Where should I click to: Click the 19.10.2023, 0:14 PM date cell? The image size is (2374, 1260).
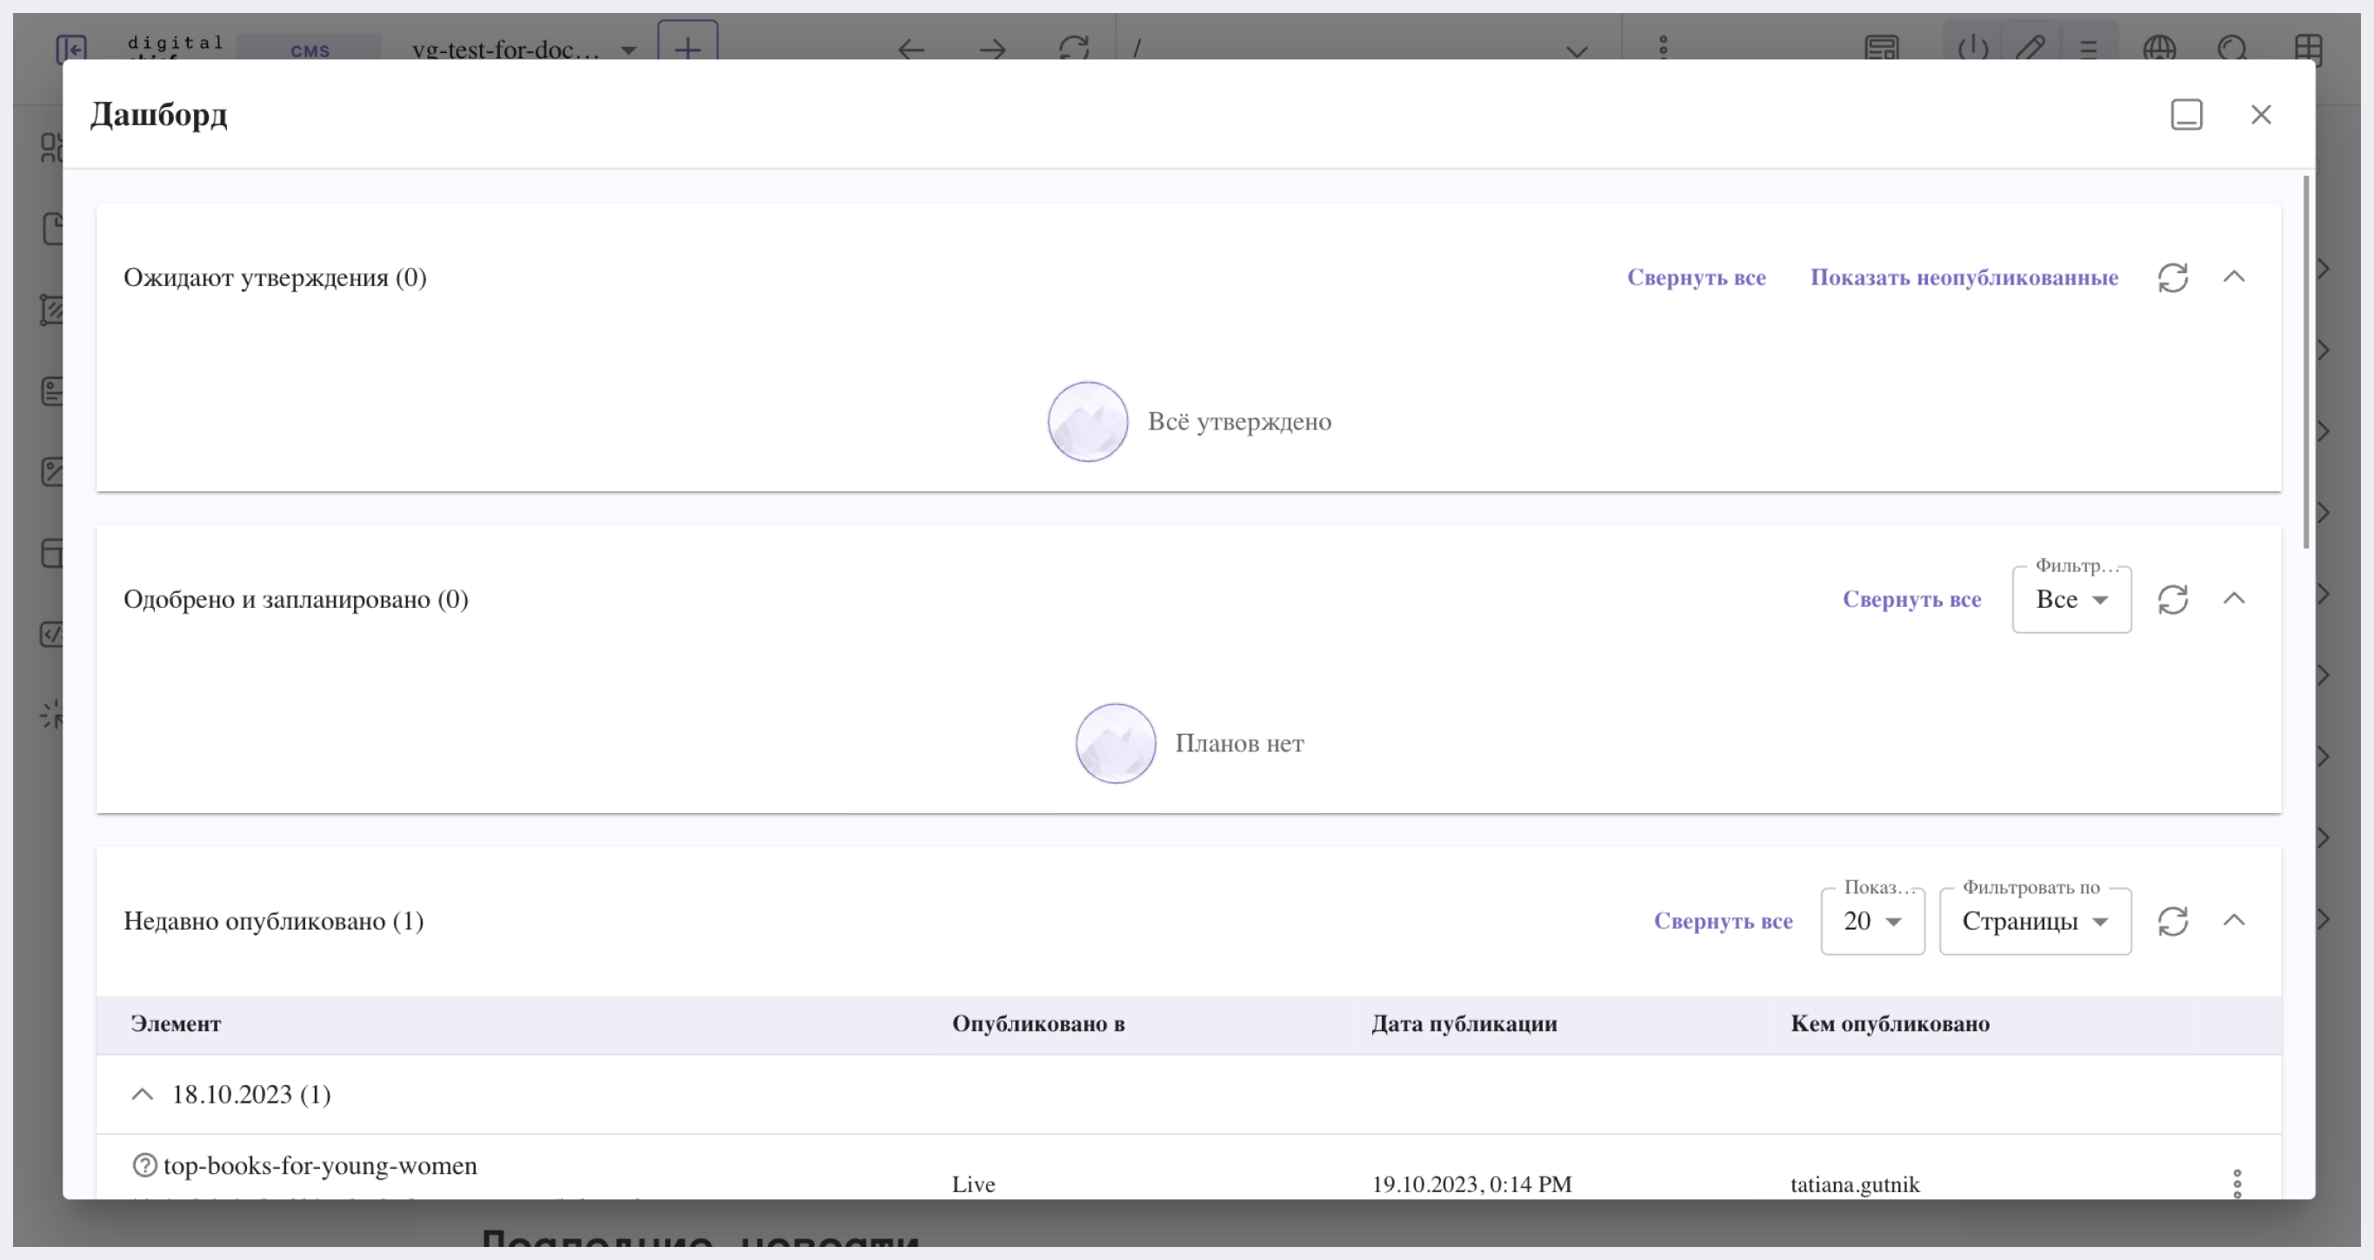[x=1471, y=1184]
